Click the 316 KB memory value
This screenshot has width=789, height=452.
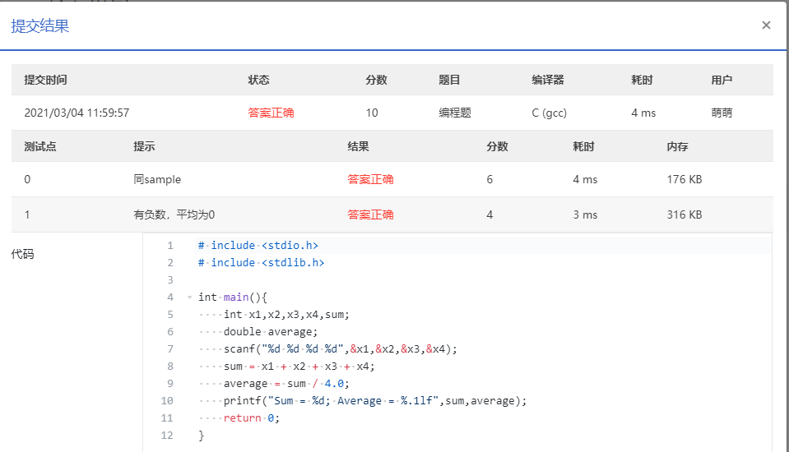click(685, 214)
